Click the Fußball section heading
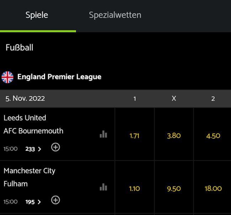The height and width of the screenshot is (215, 231). tap(20, 48)
